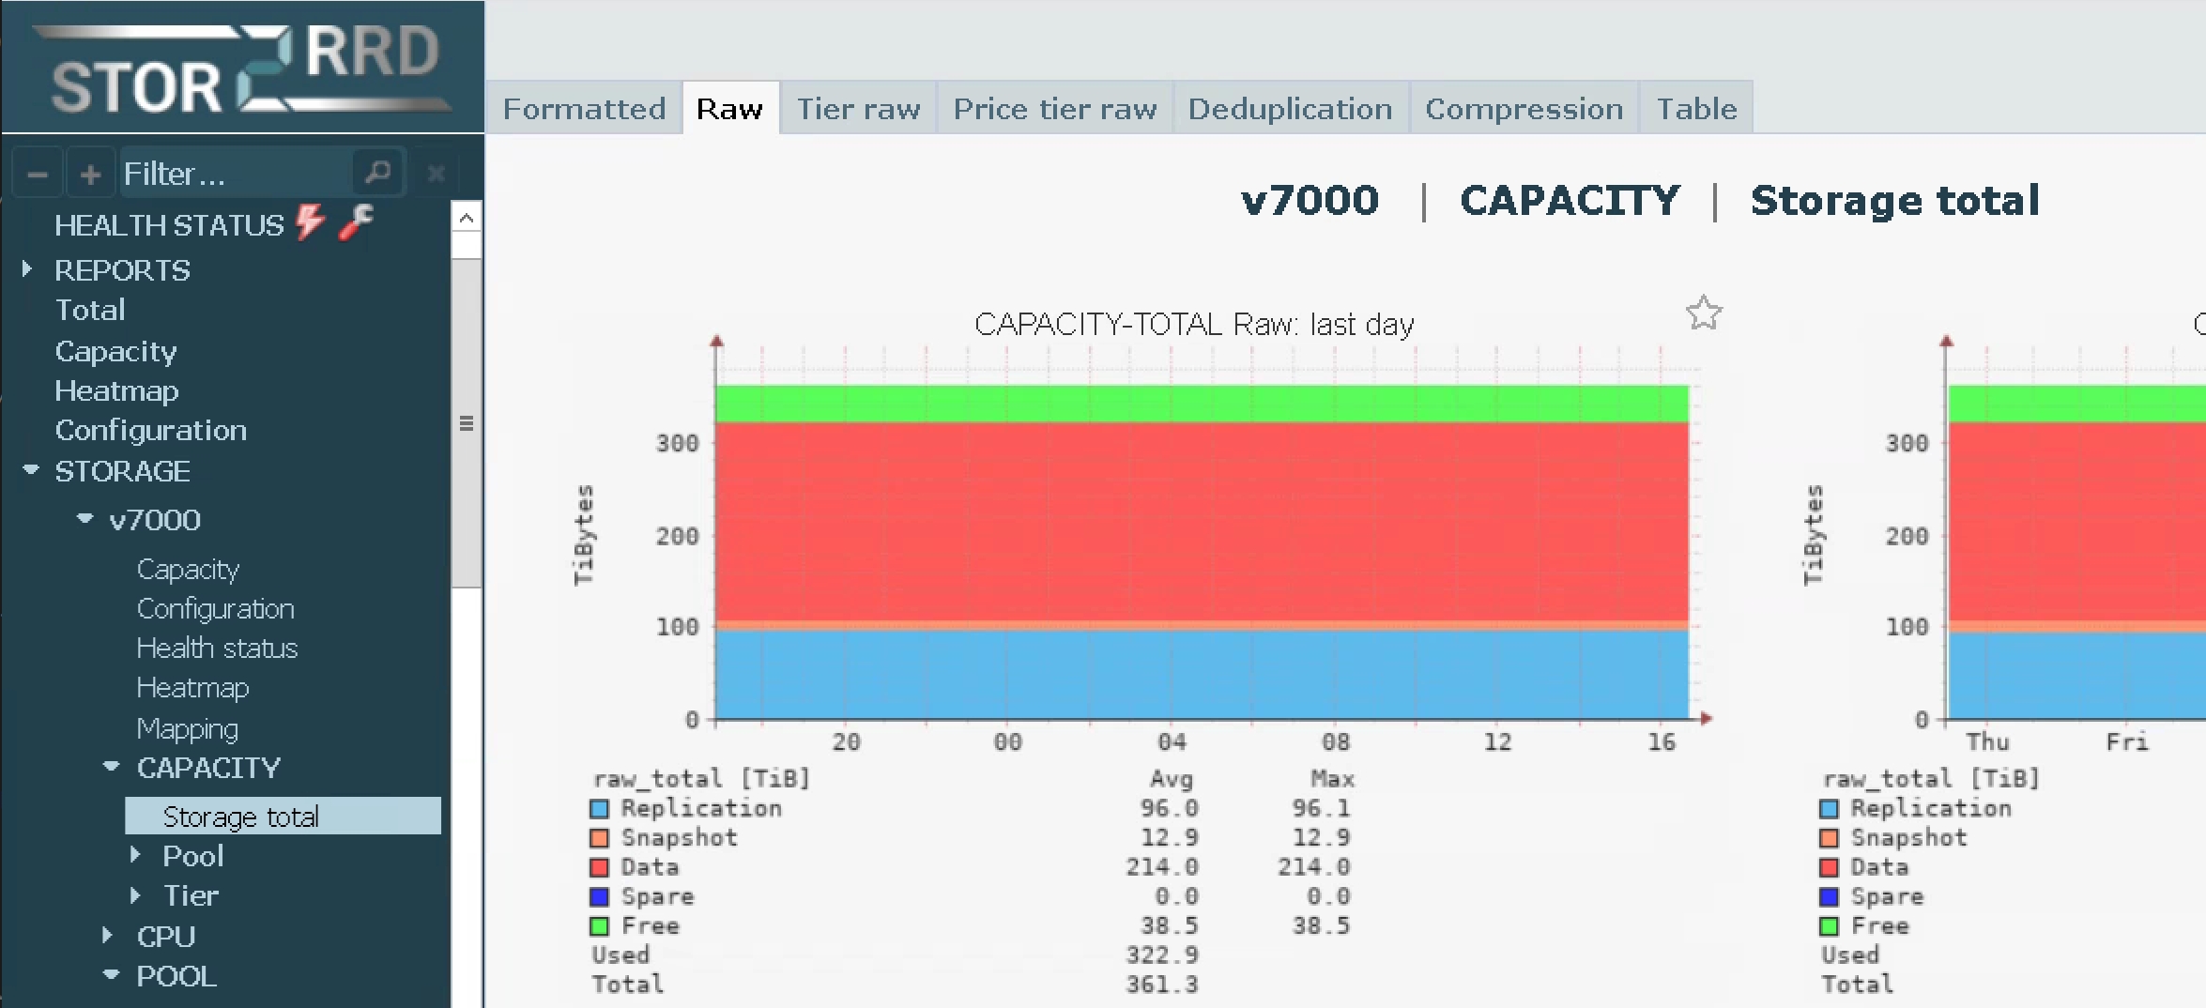Collapse the POOL tree node

coord(111,974)
